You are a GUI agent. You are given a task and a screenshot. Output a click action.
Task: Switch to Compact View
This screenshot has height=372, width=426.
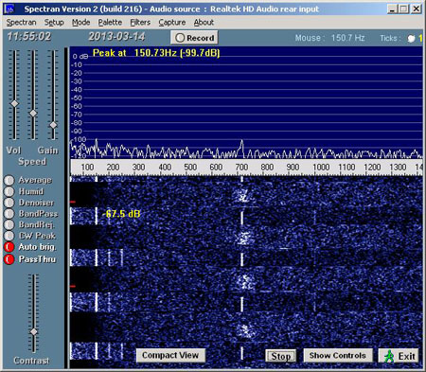tap(170, 355)
